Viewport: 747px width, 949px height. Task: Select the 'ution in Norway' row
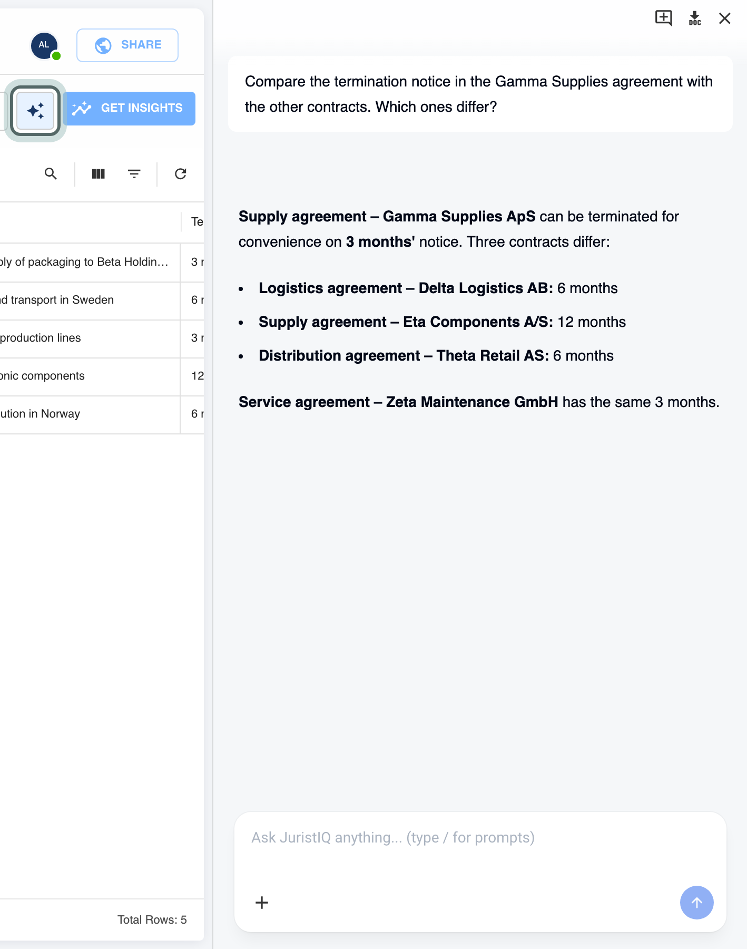pos(102,414)
